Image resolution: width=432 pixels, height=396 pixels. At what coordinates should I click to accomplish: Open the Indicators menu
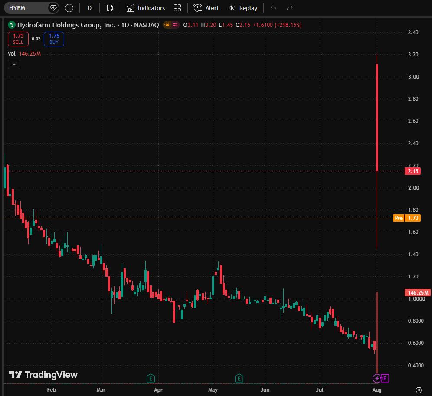(x=146, y=8)
